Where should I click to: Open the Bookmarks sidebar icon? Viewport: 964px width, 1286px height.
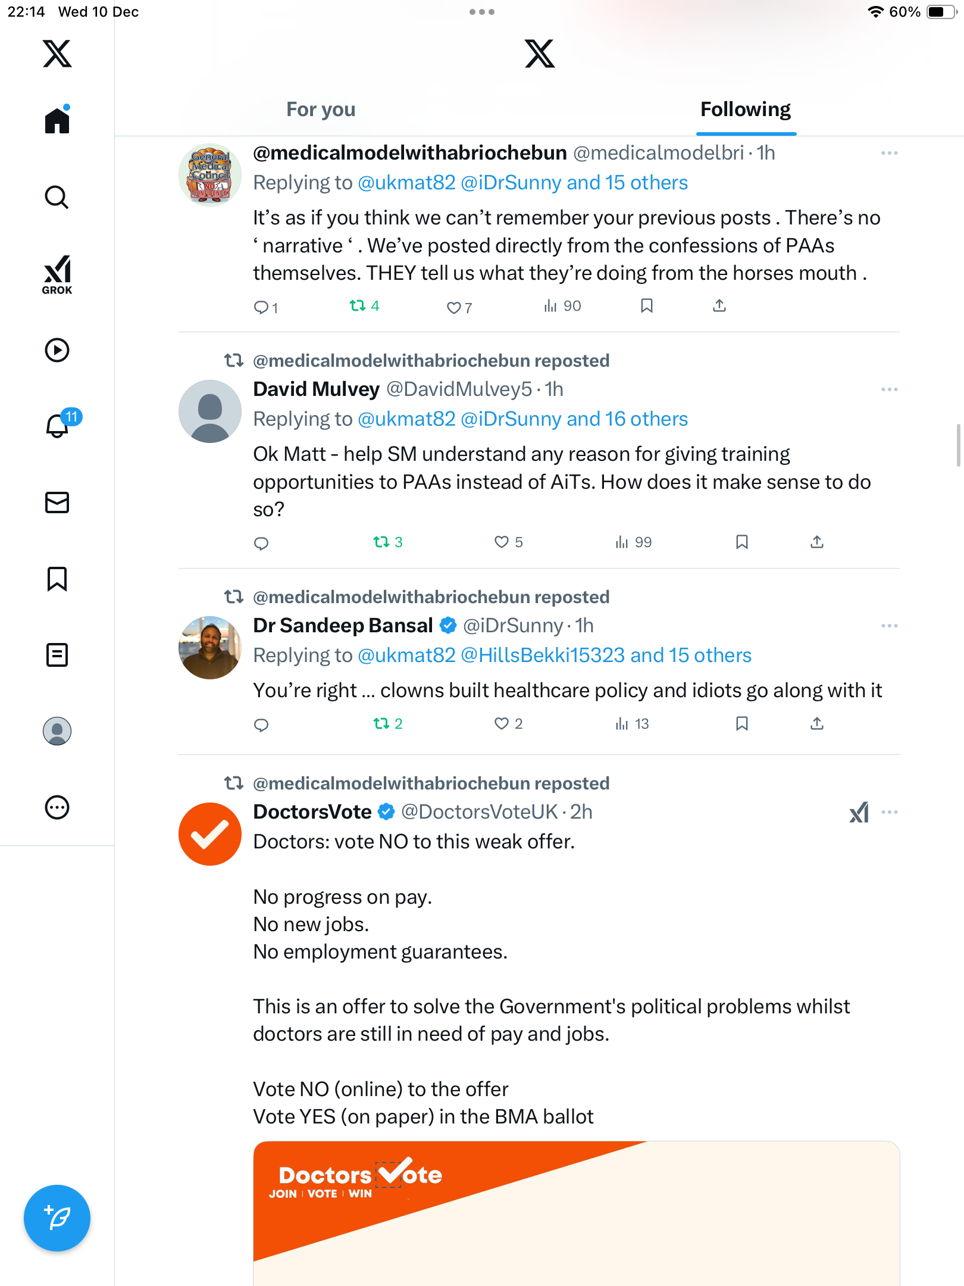[57, 579]
